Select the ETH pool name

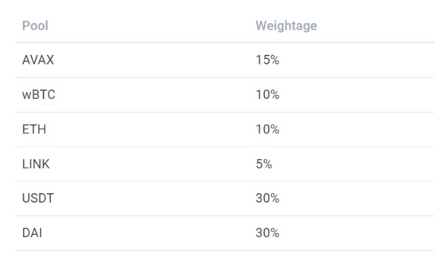[34, 129]
